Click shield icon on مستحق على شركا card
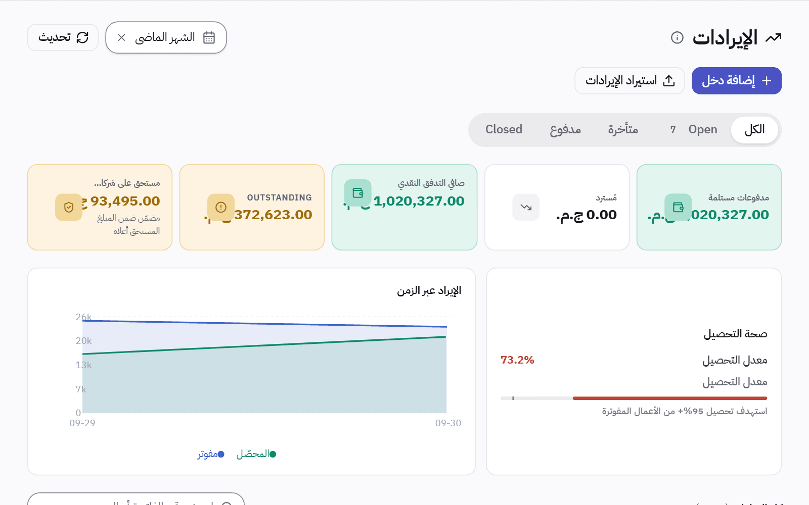This screenshot has width=809, height=505. [69, 207]
